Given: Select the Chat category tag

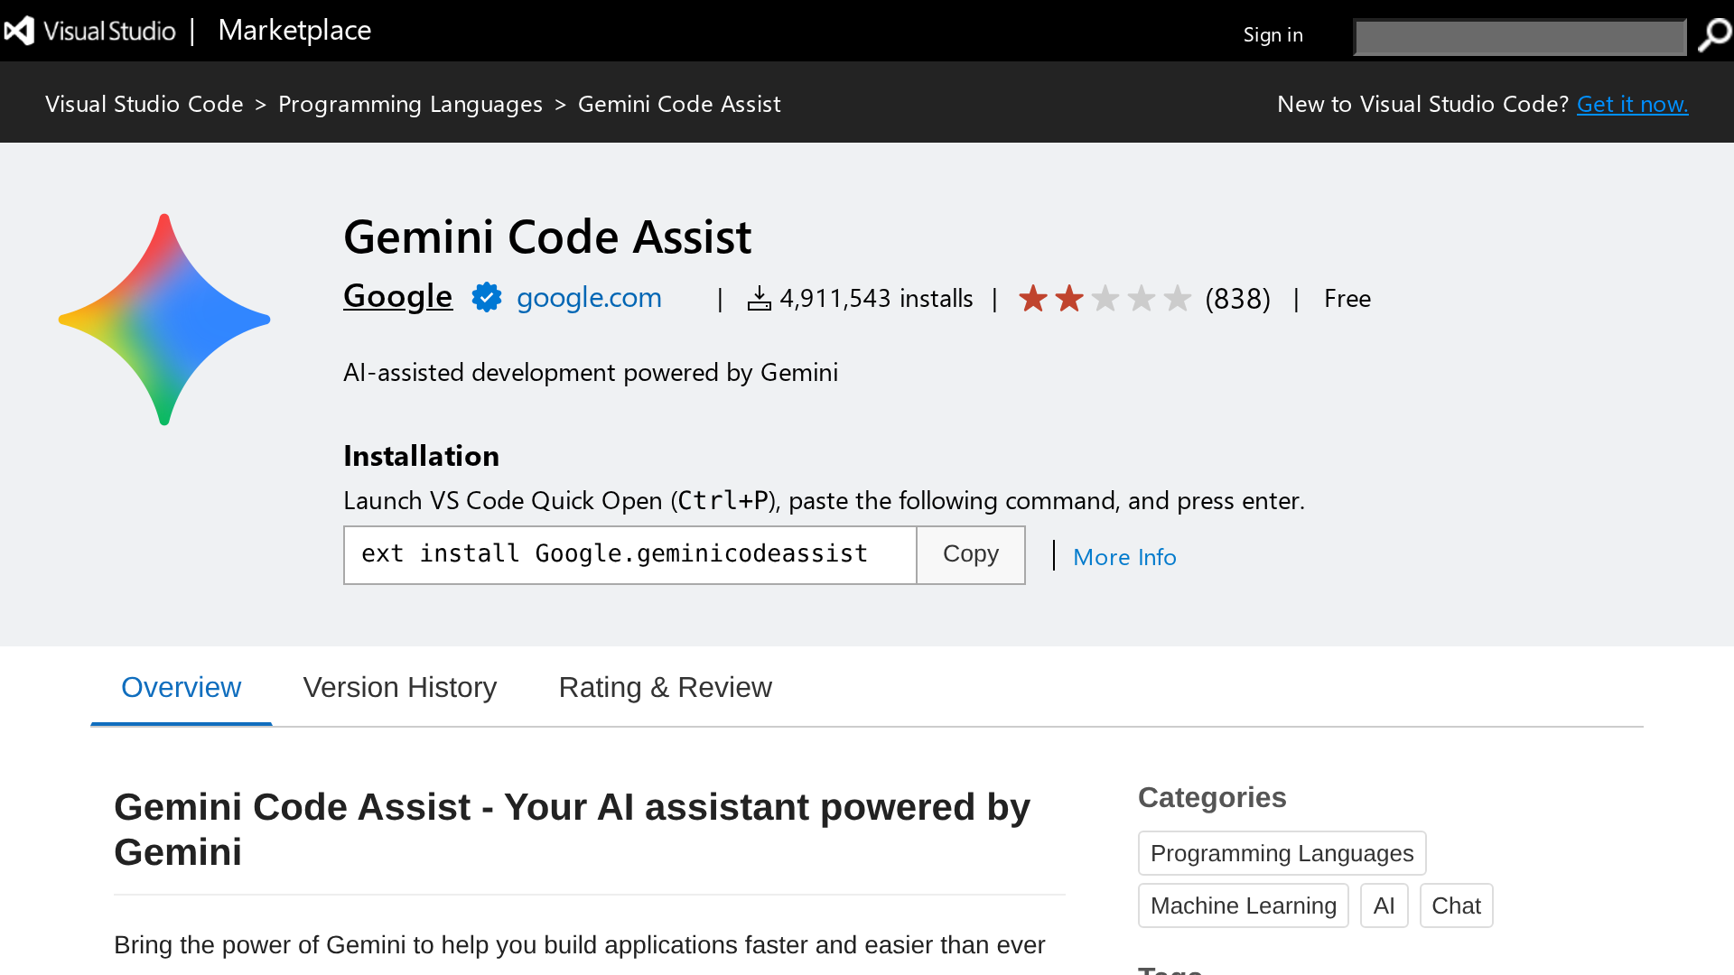Looking at the screenshot, I should [x=1456, y=905].
